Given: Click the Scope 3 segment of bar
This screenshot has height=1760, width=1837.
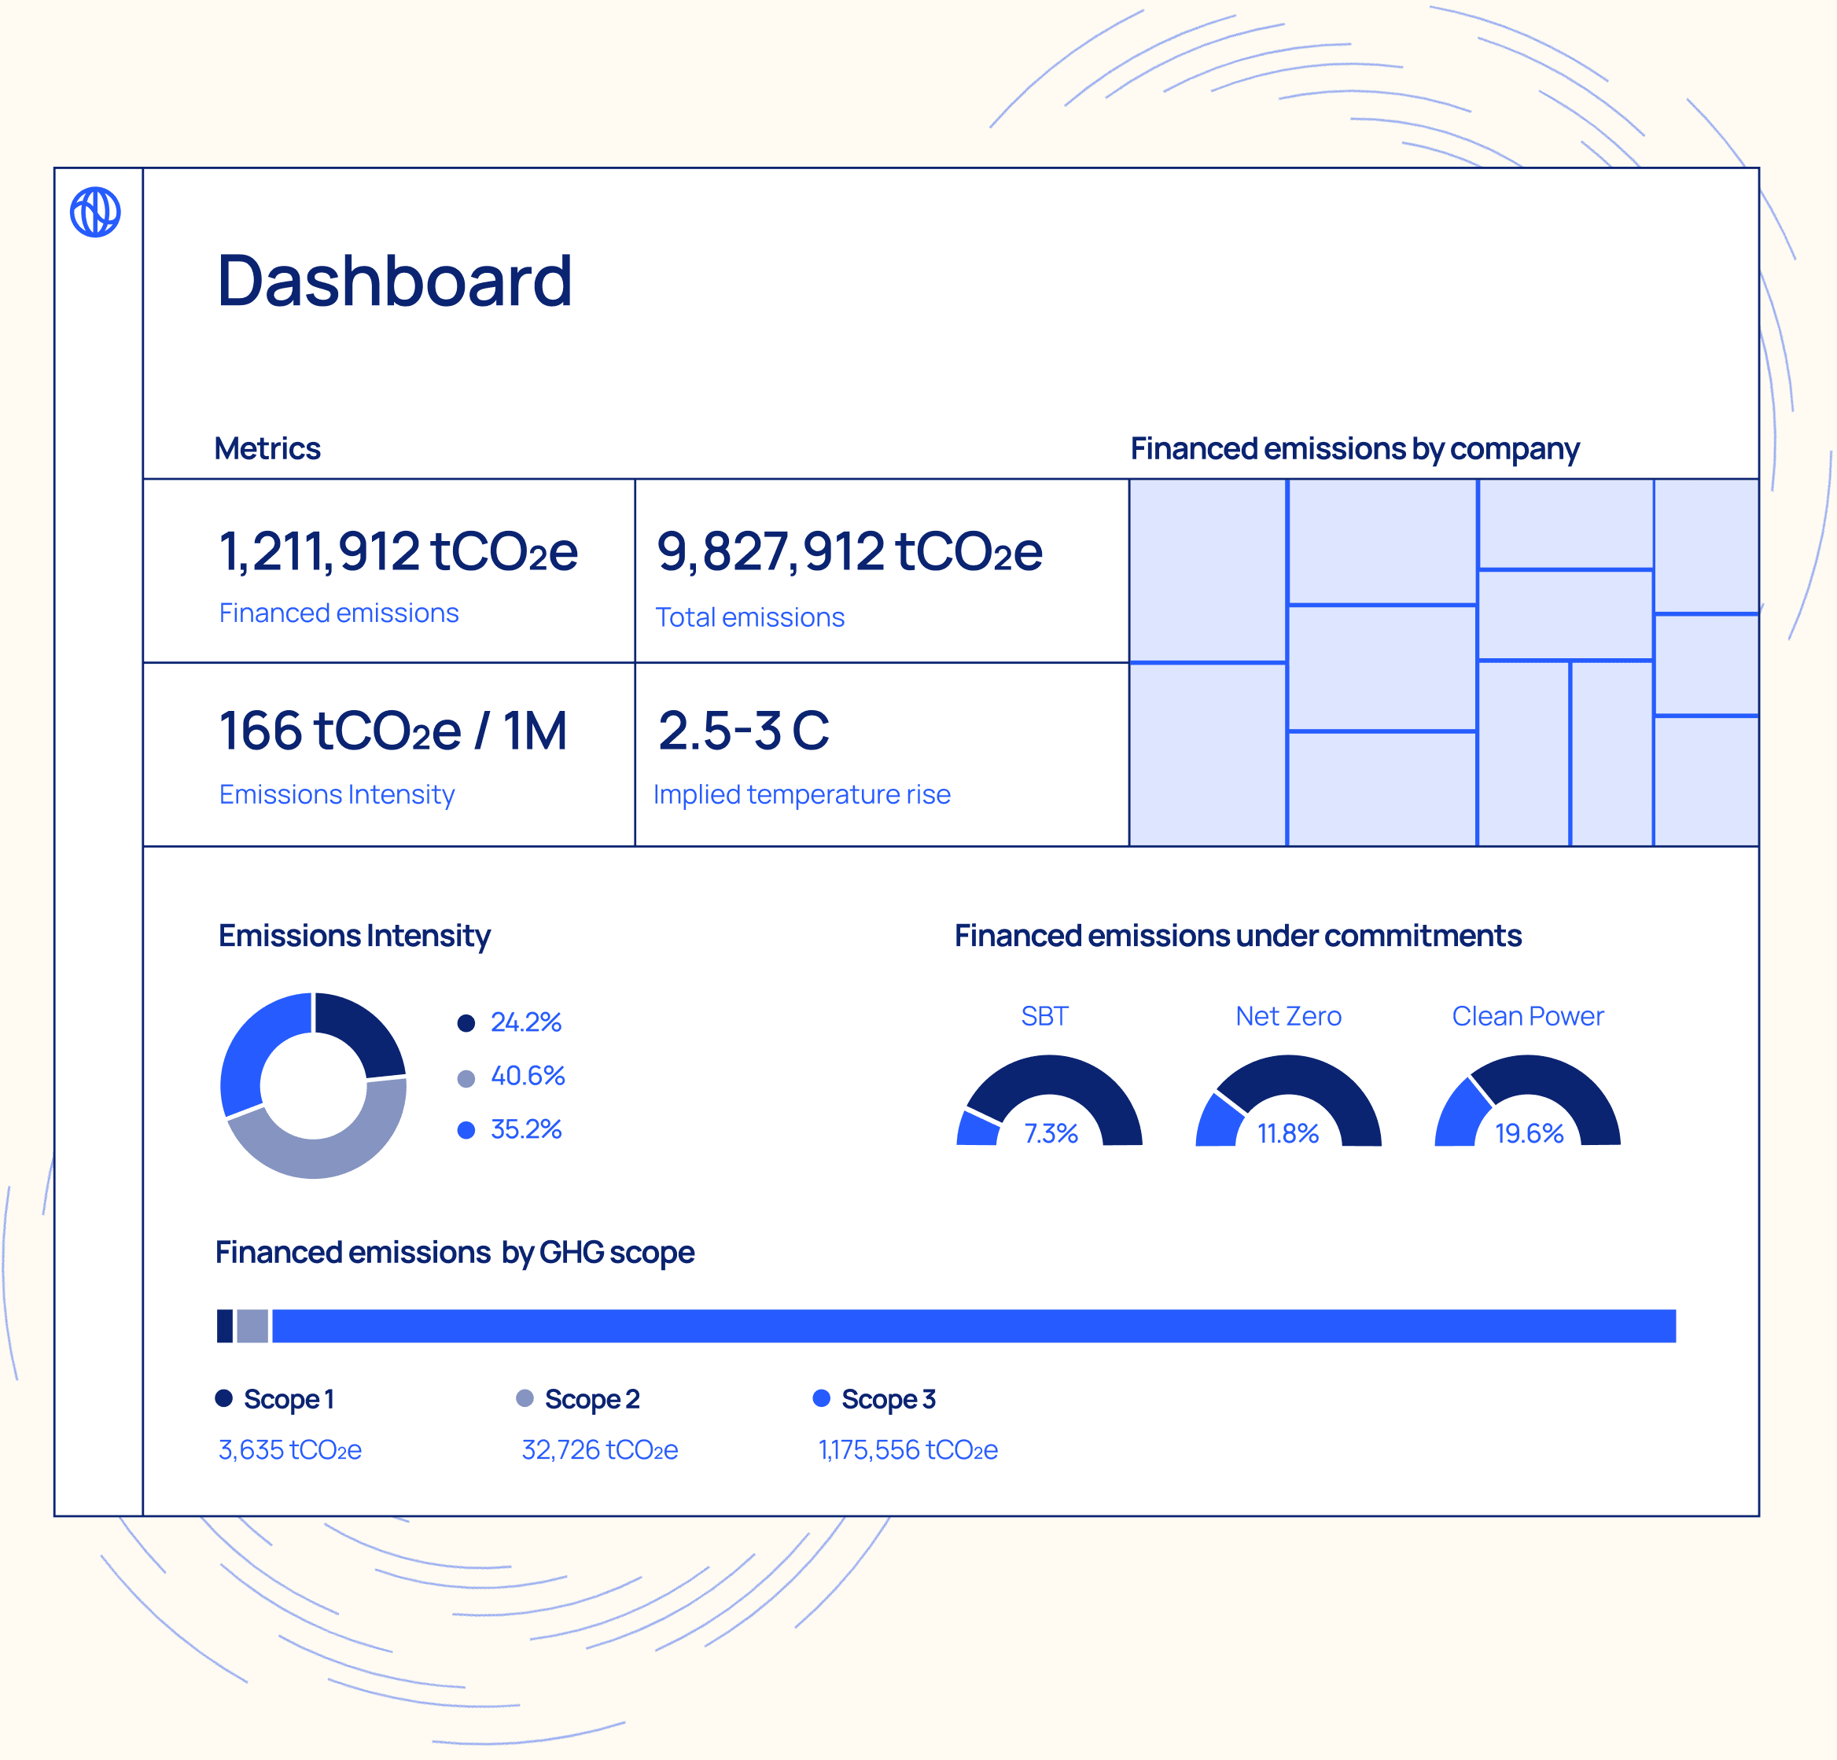Looking at the screenshot, I should [x=973, y=1326].
